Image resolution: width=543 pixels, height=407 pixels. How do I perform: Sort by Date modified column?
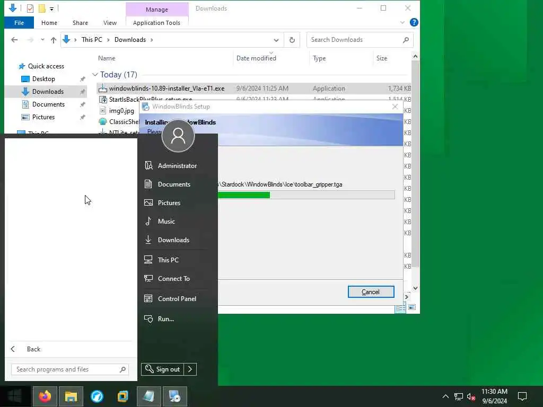point(256,58)
